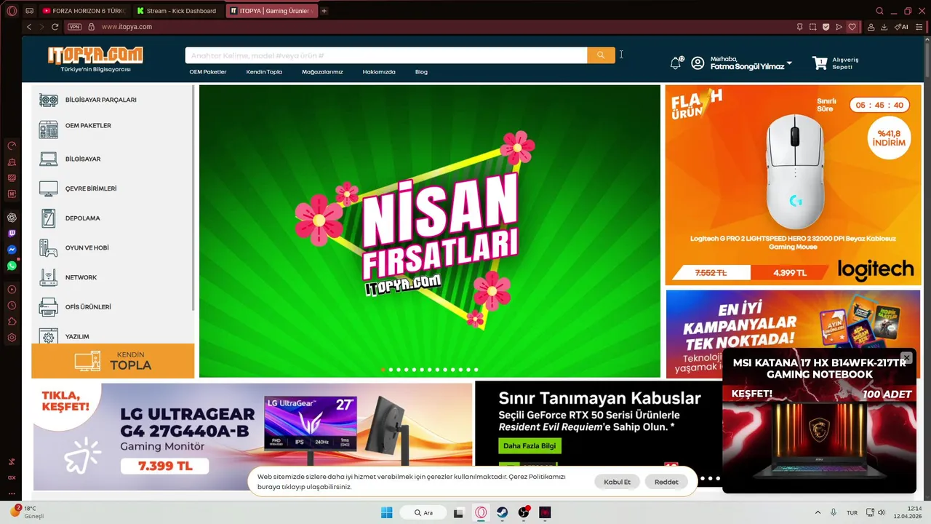This screenshot has width=931, height=524.
Task: Open the Mağazalarımız menu item
Action: click(x=322, y=72)
